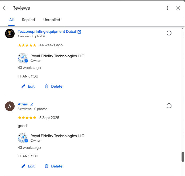Click the '44 weeks ago' review date

click(51, 45)
